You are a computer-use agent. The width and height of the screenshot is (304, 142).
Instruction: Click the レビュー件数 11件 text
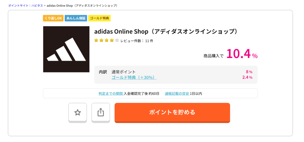[137, 41]
